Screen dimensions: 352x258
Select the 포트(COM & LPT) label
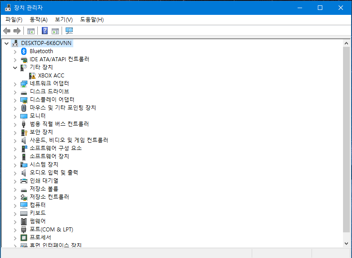coord(51,230)
